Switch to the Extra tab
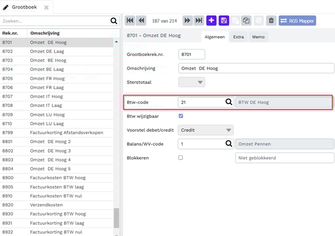 click(x=238, y=37)
